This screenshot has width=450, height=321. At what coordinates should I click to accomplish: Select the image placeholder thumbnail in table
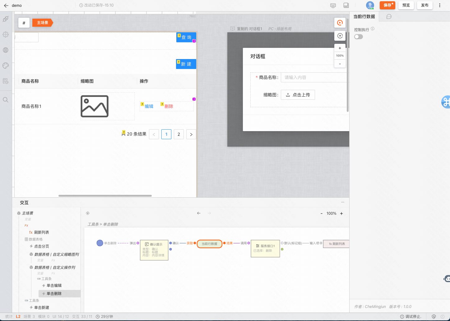click(95, 106)
